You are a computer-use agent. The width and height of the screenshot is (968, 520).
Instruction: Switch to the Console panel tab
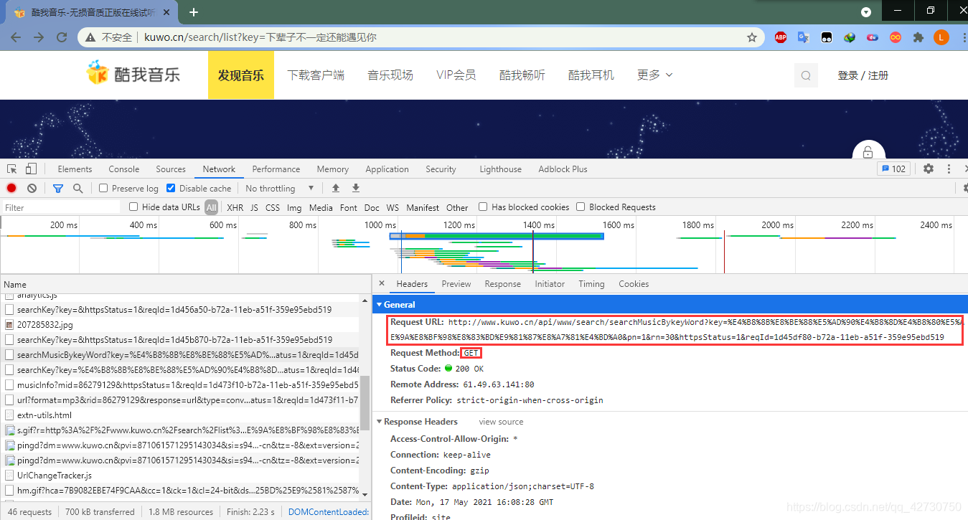pos(124,169)
